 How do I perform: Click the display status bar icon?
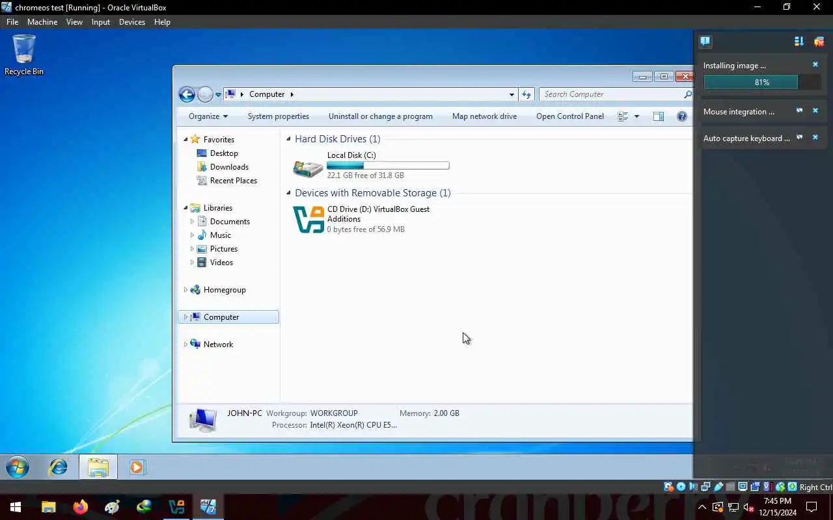743,487
